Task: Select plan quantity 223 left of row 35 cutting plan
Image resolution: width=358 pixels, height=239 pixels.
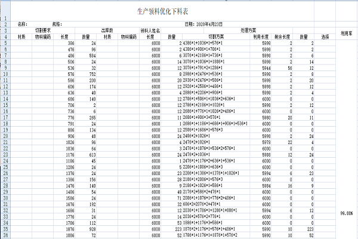Action: pyautogui.click(x=178, y=229)
